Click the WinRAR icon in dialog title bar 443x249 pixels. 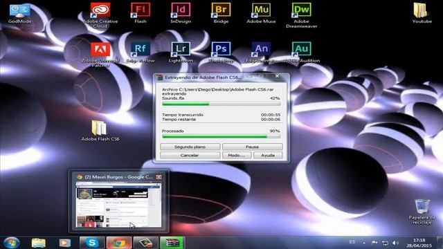pos(160,77)
